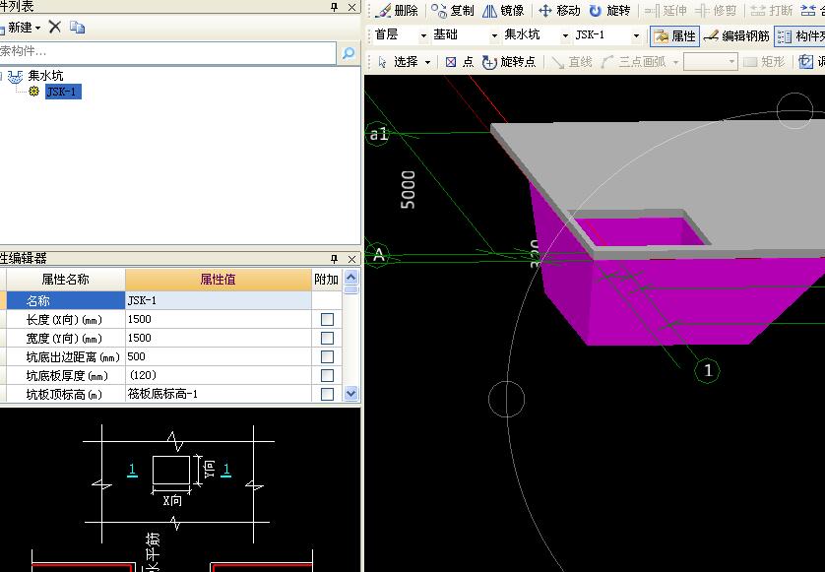Close the component list panel
This screenshot has height=572, width=825.
[352, 7]
